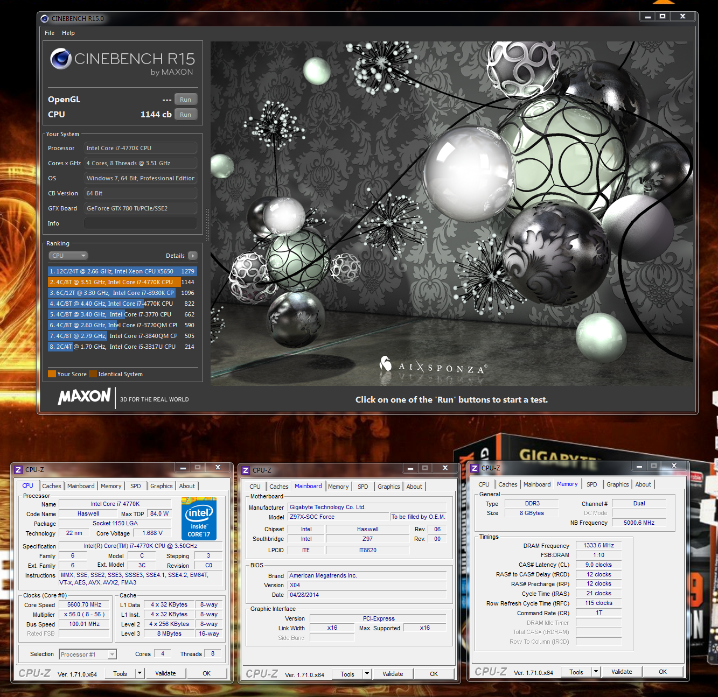Click the CPU-Z Z icon of the Memory window

tap(475, 468)
